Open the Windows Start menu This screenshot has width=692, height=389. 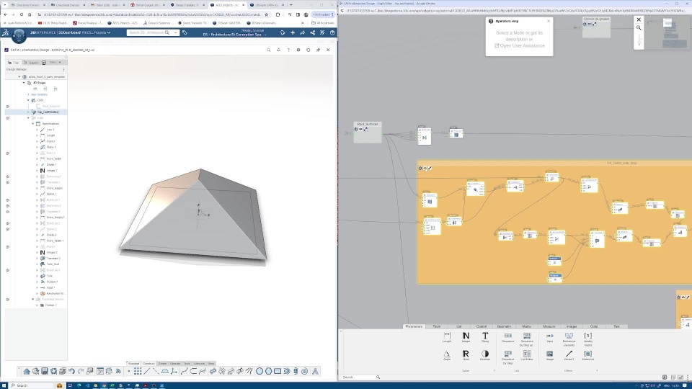(4, 385)
